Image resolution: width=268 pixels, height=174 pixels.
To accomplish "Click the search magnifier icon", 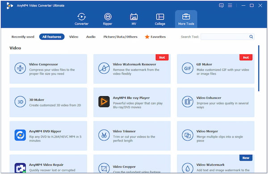I will click(251, 37).
